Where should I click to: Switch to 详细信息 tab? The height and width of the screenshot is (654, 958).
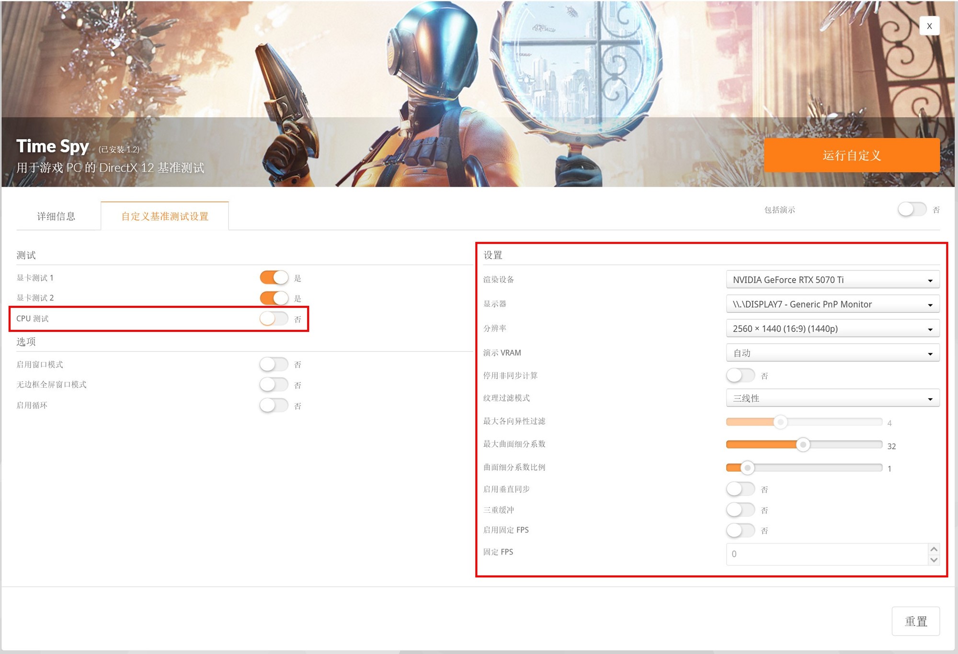point(57,216)
